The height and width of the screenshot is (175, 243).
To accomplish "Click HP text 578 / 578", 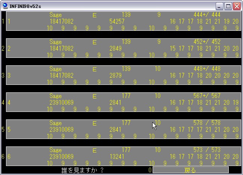I will tap(207, 123).
